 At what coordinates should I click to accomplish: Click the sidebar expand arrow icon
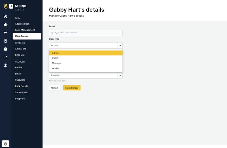coord(11,6)
